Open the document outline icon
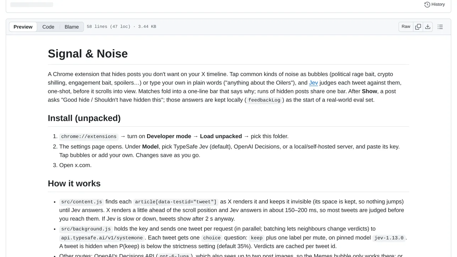The image size is (457, 257). 440,27
